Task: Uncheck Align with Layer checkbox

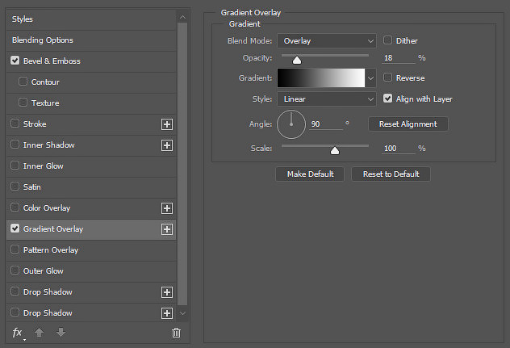Action: [387, 99]
